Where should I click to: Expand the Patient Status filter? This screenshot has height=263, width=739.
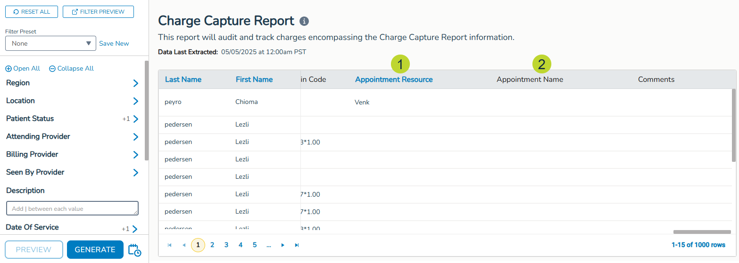pos(135,119)
